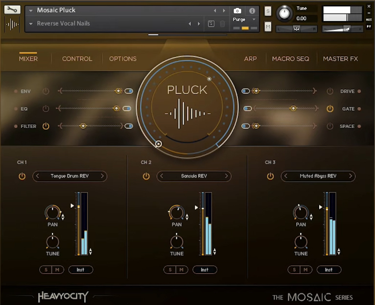Select next CH 2 source after Sansula REV

click(226, 176)
